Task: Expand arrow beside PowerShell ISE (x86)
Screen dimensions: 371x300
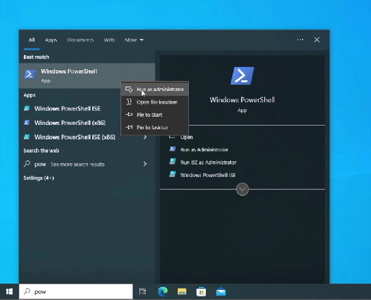Action: coord(145,137)
